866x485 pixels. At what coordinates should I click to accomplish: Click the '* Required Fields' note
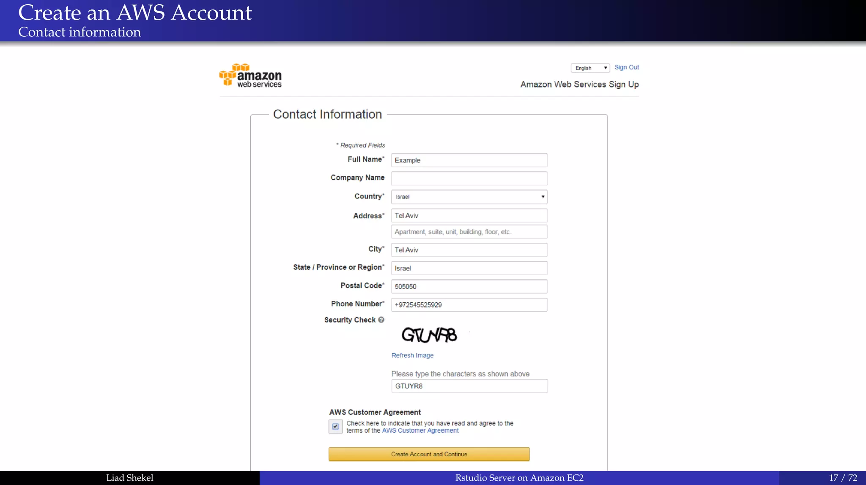pyautogui.click(x=361, y=145)
